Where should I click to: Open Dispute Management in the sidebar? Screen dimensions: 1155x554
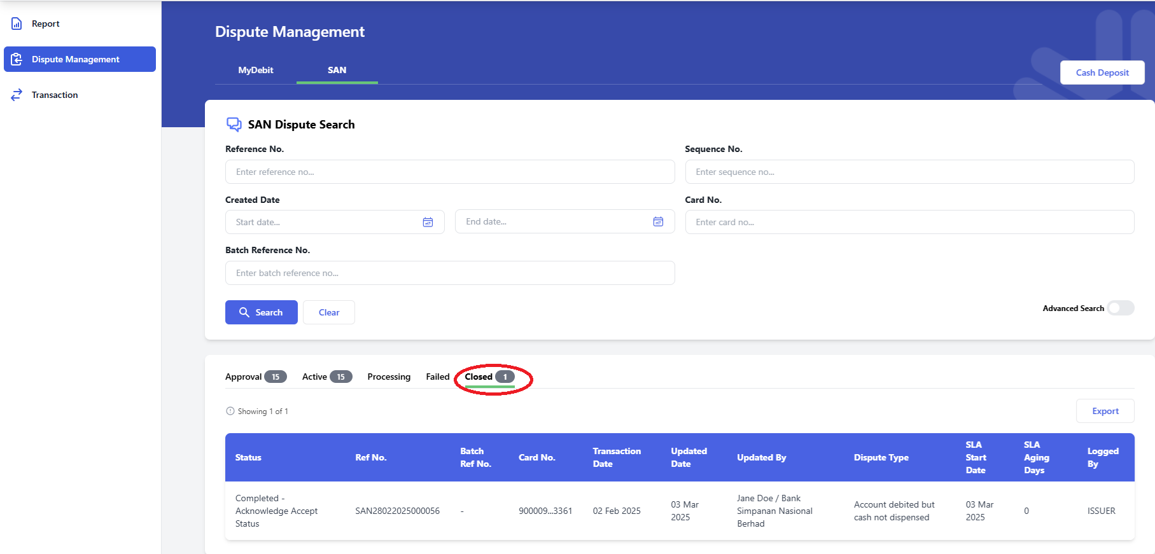pyautogui.click(x=80, y=59)
